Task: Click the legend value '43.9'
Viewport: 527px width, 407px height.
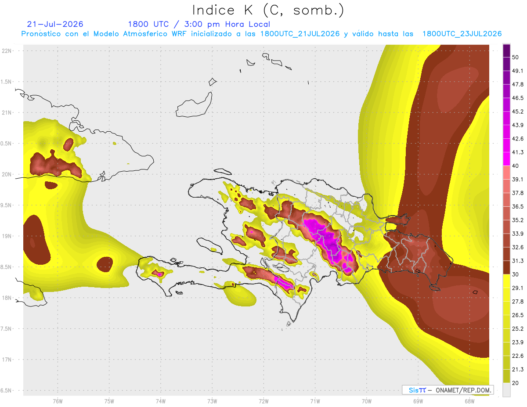Action: point(517,125)
